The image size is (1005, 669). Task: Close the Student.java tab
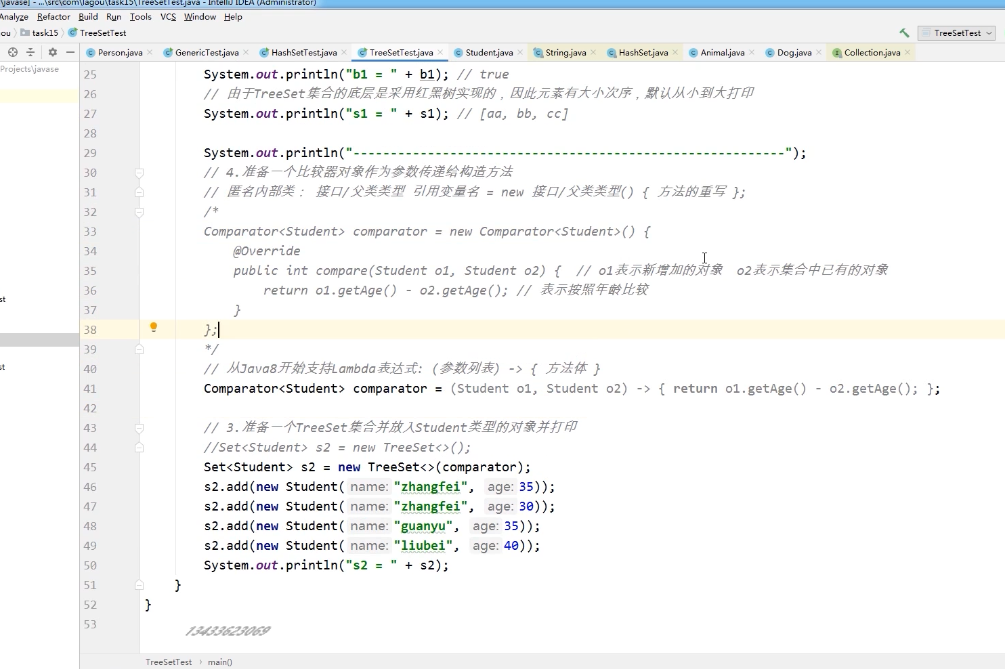[x=520, y=52]
